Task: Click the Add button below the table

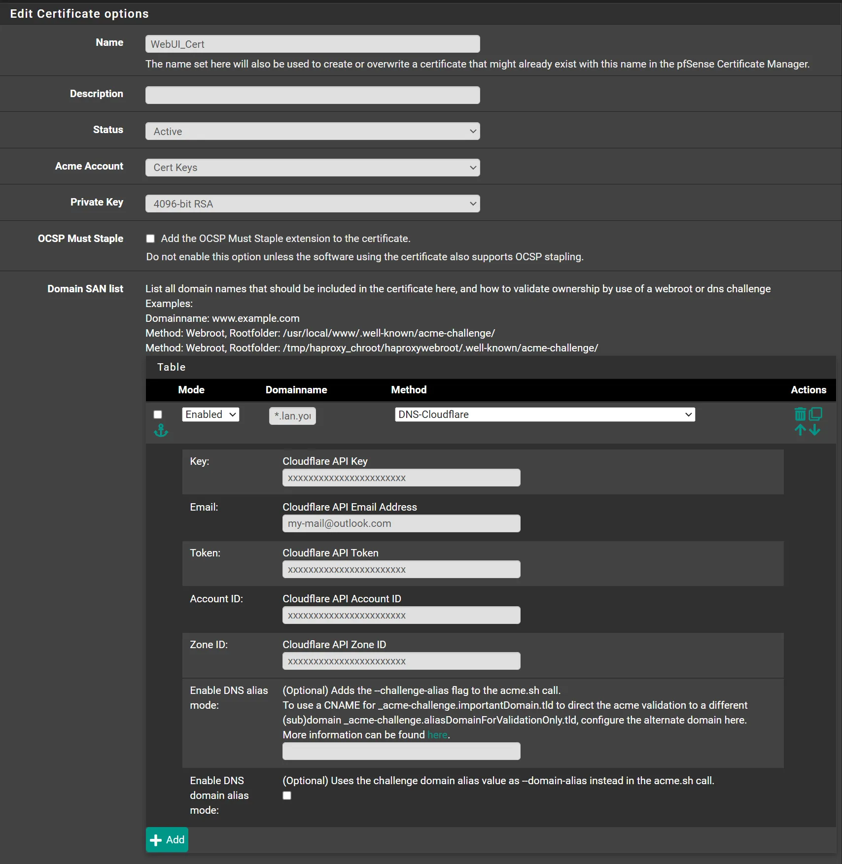Action: coord(167,839)
